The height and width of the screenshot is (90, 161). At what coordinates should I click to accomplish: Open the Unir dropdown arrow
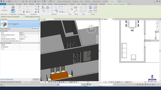click(32, 12)
